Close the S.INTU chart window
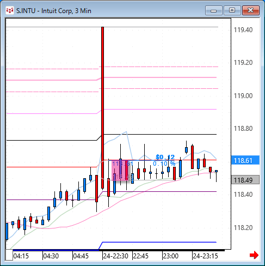Screen dimensions: 265x266 click(251, 10)
